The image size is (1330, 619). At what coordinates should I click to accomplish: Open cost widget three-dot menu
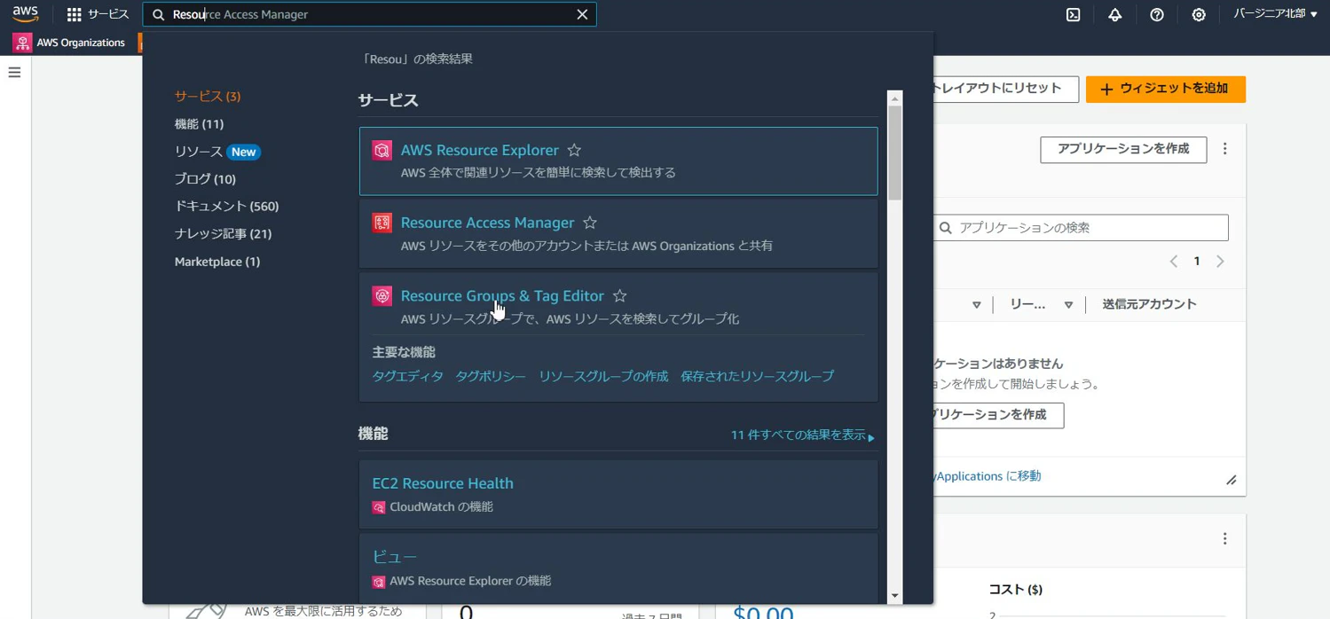pyautogui.click(x=1225, y=539)
